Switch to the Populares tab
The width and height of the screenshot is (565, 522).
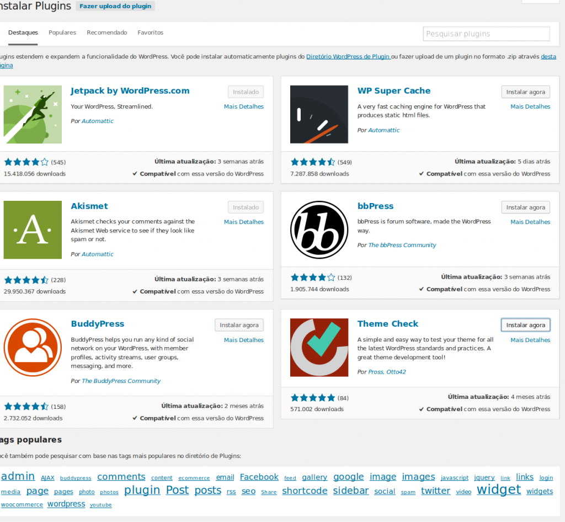[62, 33]
